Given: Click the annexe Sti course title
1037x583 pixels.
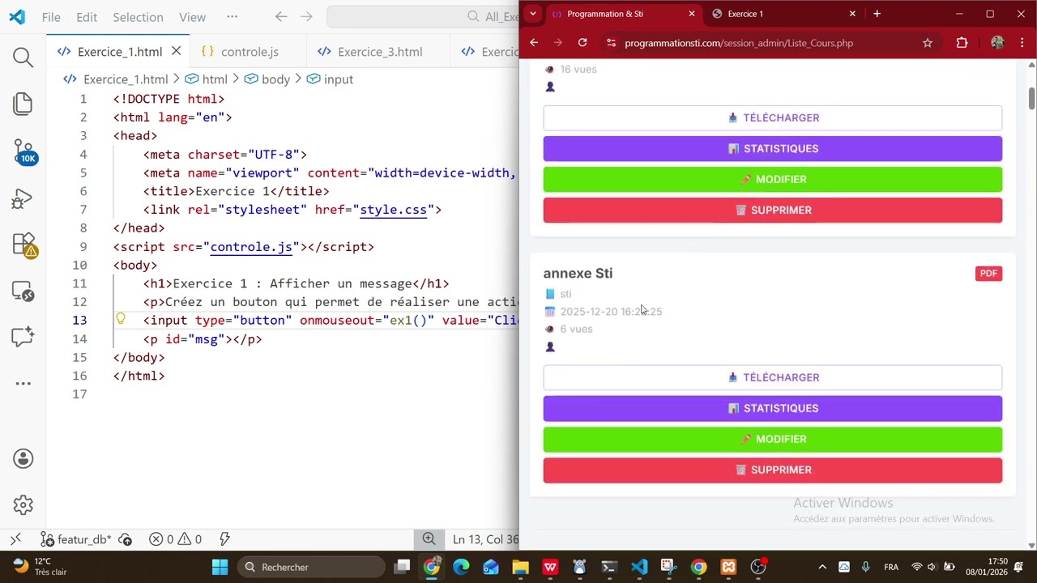Looking at the screenshot, I should tap(578, 273).
